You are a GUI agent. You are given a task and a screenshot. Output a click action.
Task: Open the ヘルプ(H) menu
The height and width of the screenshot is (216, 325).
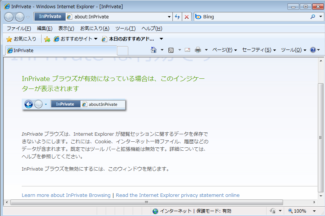[152, 28]
